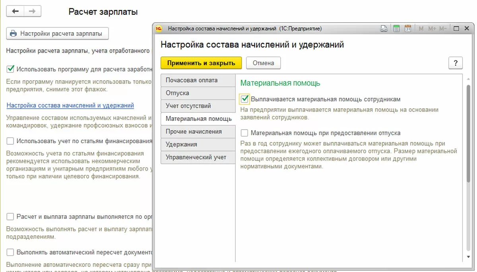Viewport: 477px width, 272px height.
Task: Go back with the left arrow button
Action: click(15, 11)
